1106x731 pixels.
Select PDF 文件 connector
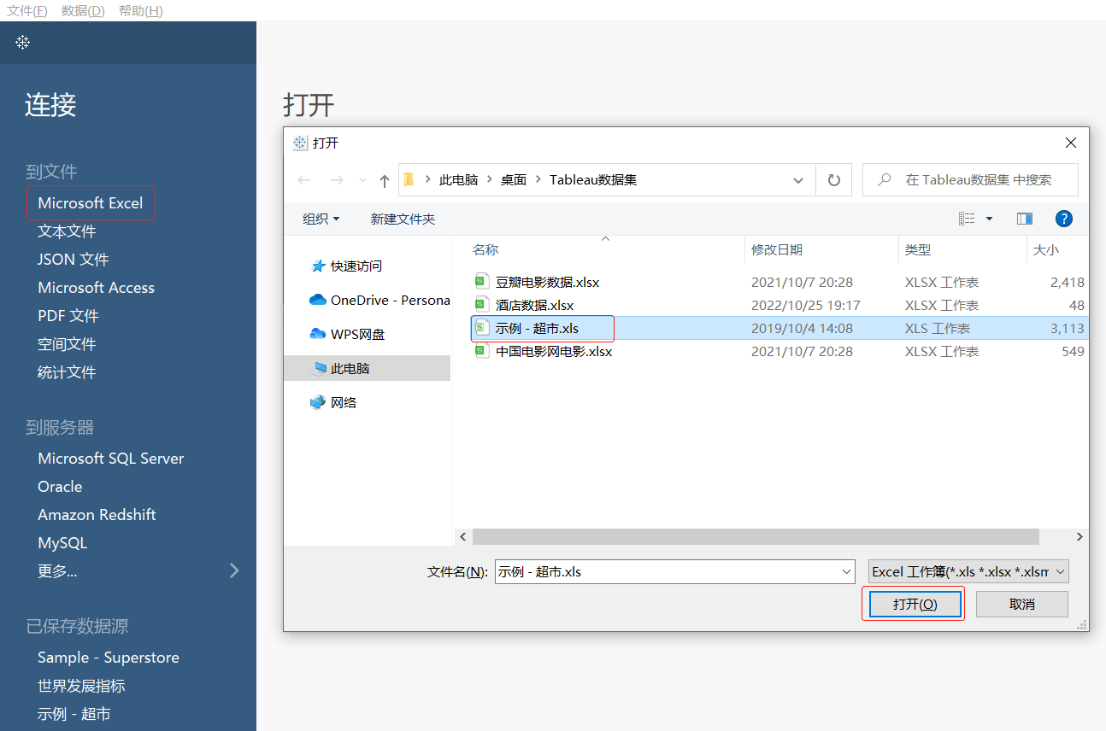[68, 316]
